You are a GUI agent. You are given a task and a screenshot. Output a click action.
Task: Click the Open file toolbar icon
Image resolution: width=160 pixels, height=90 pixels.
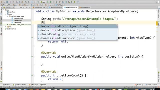[x=1, y=2]
